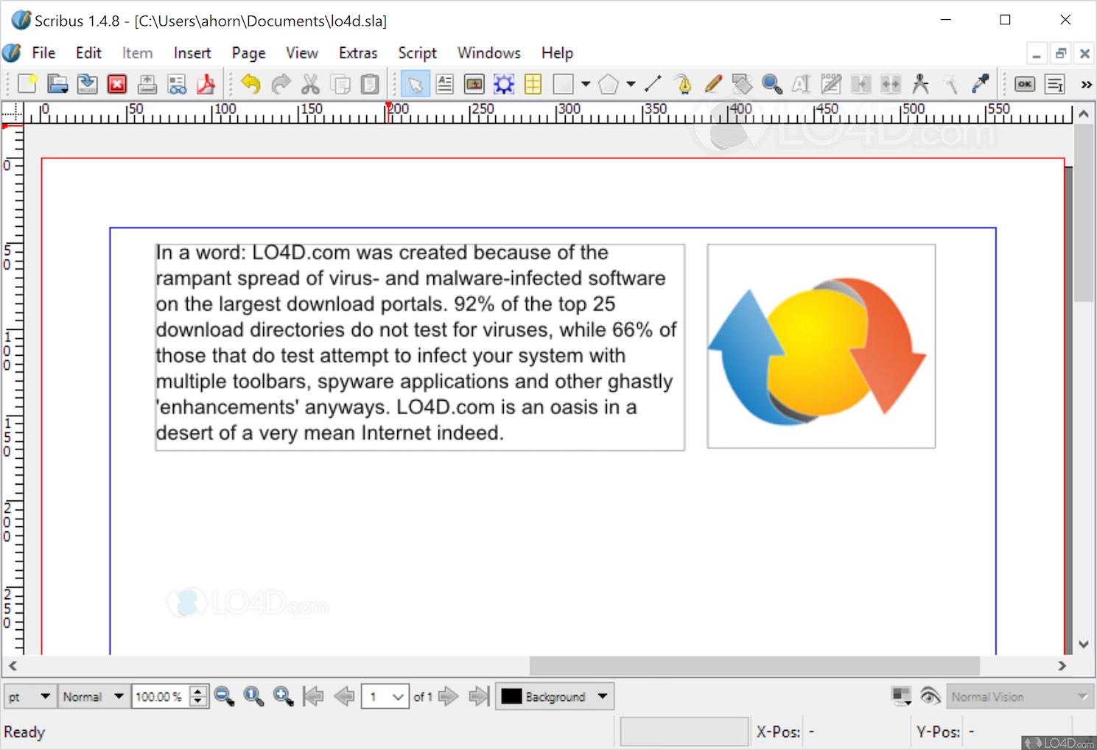Open the File menu

[43, 53]
